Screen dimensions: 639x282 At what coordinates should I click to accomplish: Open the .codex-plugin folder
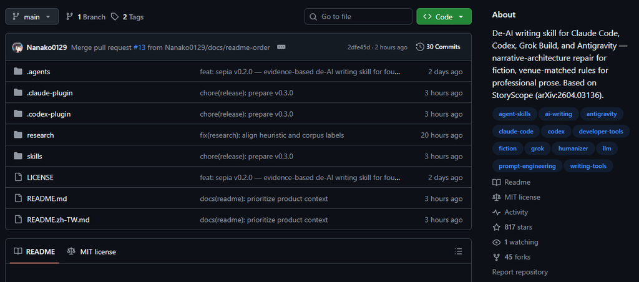point(49,114)
